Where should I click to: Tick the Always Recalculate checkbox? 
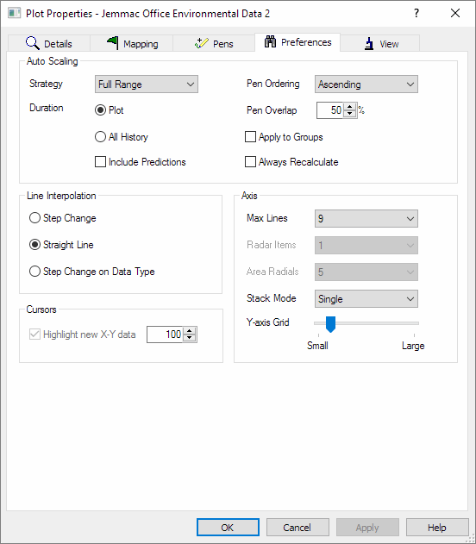point(250,162)
